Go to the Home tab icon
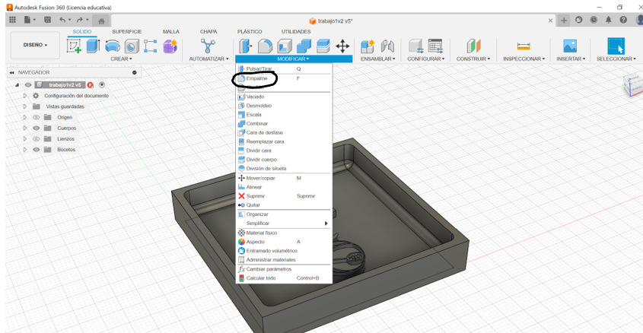 (x=101, y=21)
